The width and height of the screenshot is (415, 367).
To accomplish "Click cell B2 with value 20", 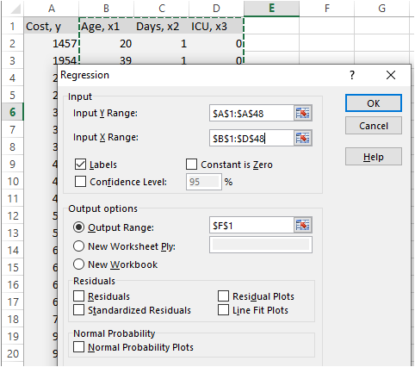I will pyautogui.click(x=106, y=43).
